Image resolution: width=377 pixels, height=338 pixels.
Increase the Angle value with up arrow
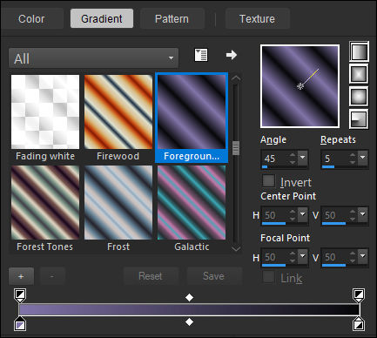tap(293, 155)
